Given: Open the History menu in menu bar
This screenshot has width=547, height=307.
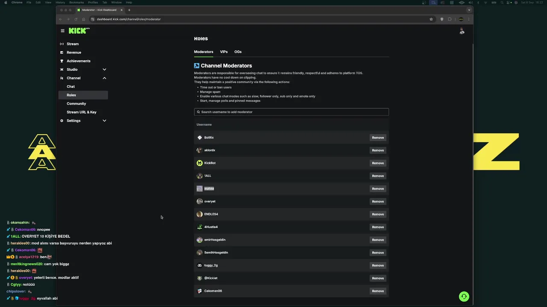Looking at the screenshot, I should 60,3.
